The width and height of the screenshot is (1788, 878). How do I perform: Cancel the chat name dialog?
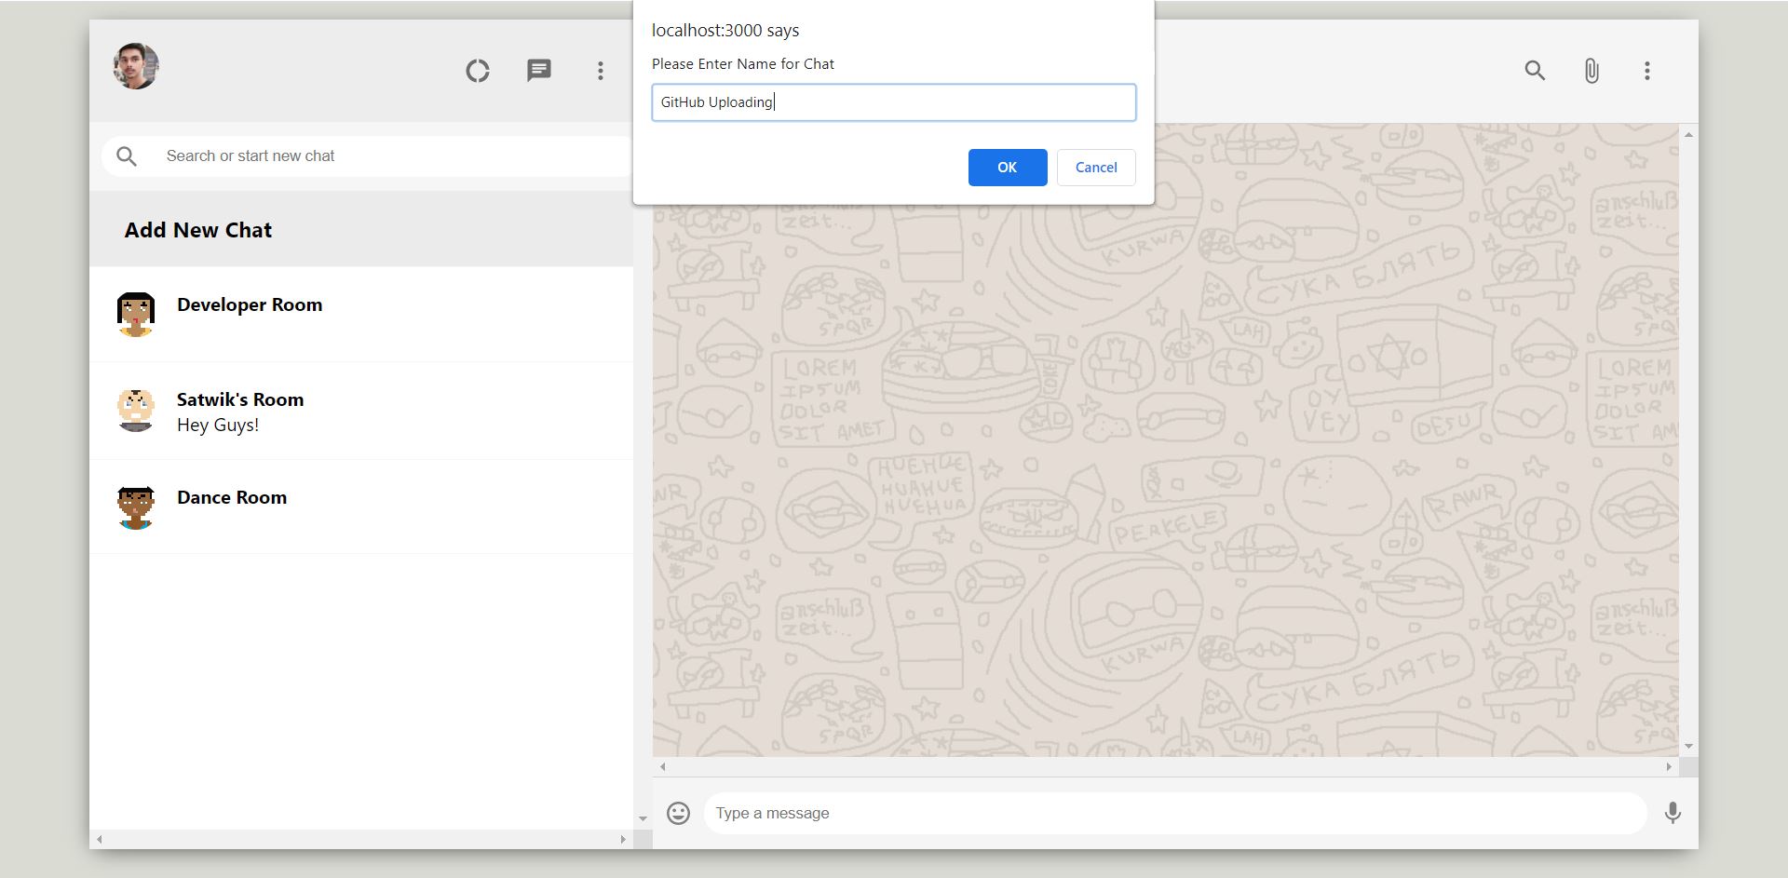click(x=1096, y=168)
